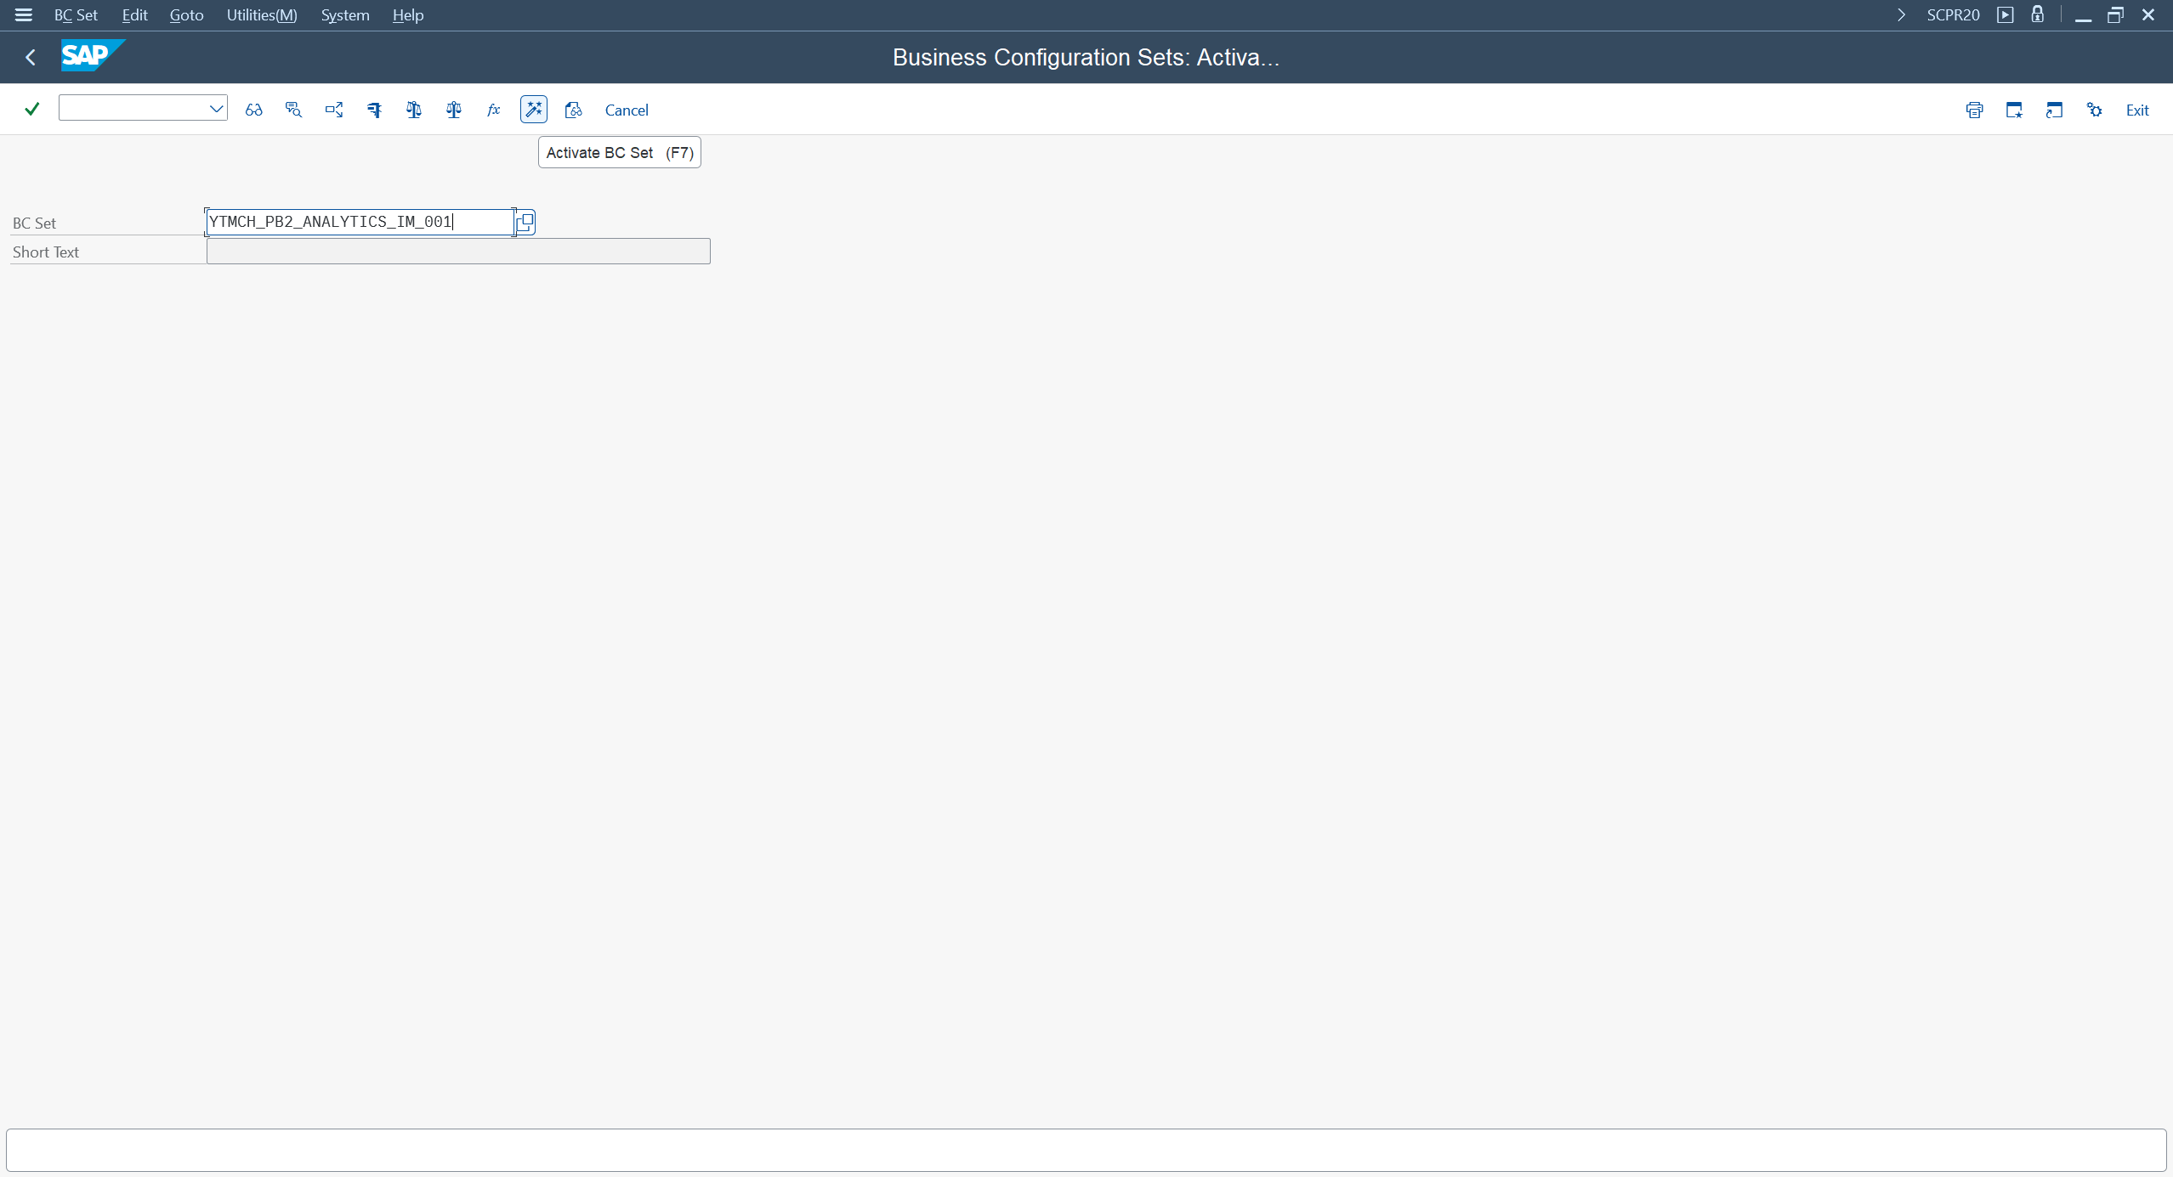Click the Cancel button
Screen dimensions: 2173x1177
(x=626, y=110)
